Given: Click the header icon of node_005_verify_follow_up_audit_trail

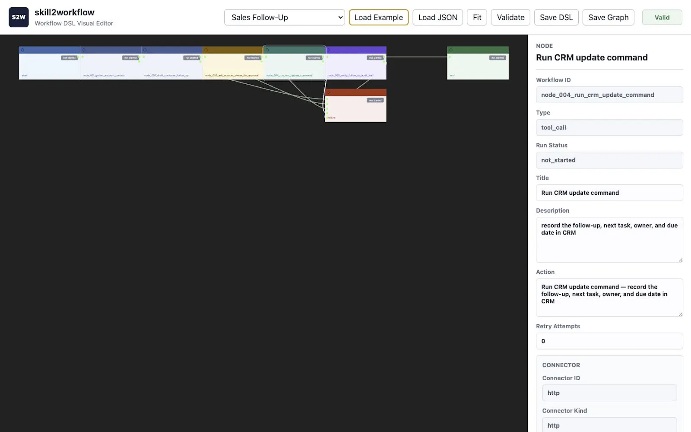Looking at the screenshot, I should coord(329,50).
